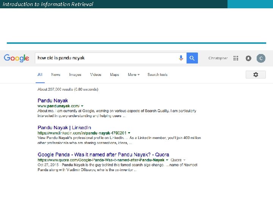Expand the More dropdown
The width and height of the screenshot is (273, 204).
pyautogui.click(x=133, y=74)
